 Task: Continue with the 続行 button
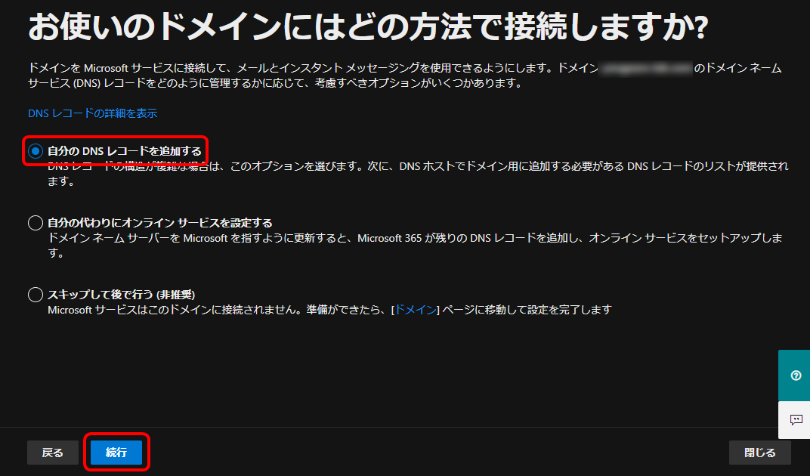(117, 453)
